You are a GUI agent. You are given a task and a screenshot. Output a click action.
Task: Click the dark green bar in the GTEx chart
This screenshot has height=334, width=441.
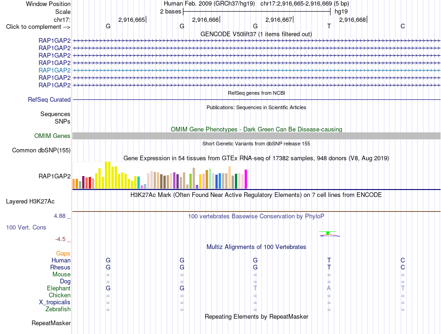click(236, 181)
